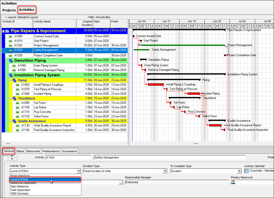The height and width of the screenshot is (198, 274).
Task: Switch to the Activities tab
Action: tap(26, 10)
